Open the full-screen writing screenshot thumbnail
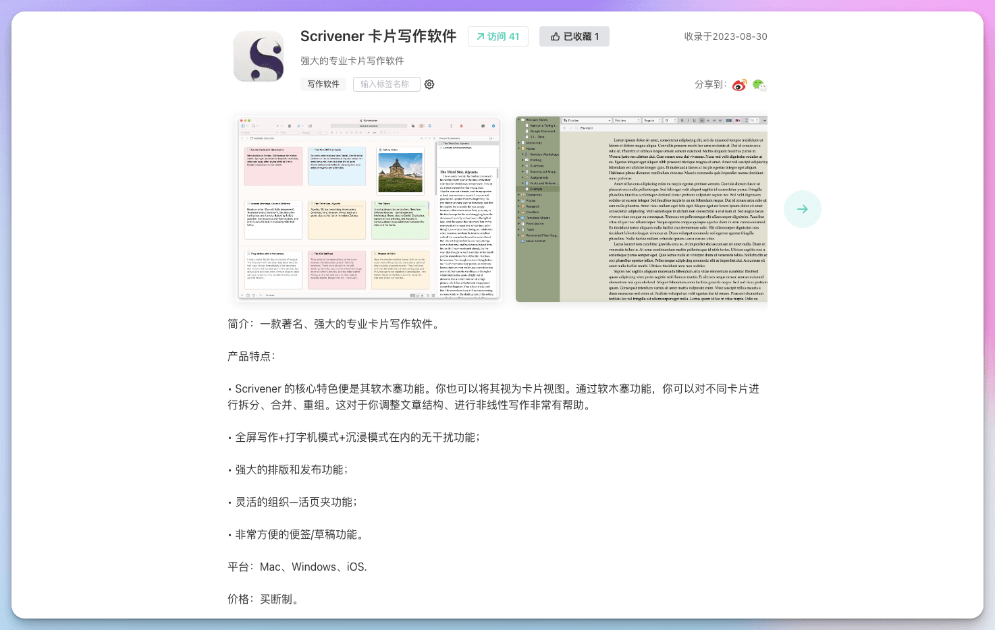The height and width of the screenshot is (630, 995). tap(641, 208)
